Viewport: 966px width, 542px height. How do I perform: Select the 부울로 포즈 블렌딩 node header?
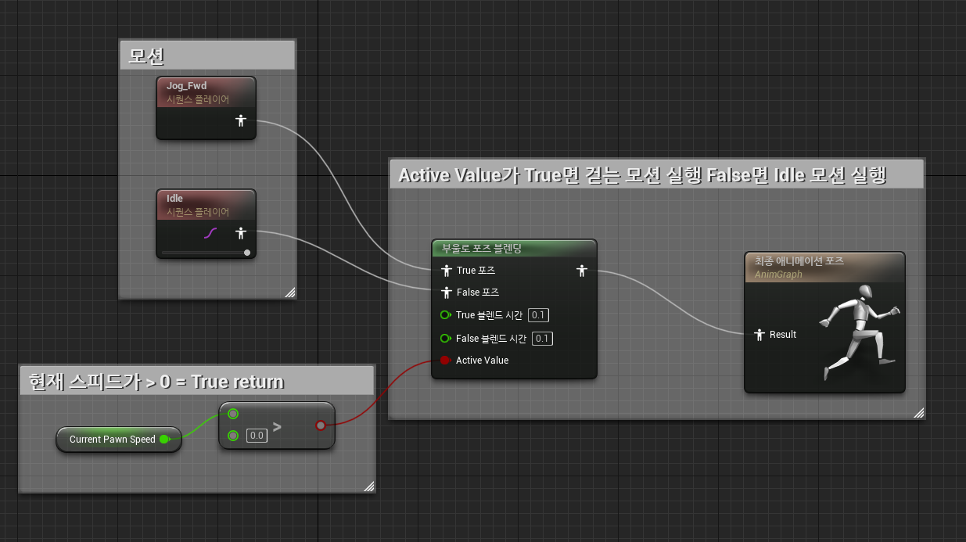514,248
